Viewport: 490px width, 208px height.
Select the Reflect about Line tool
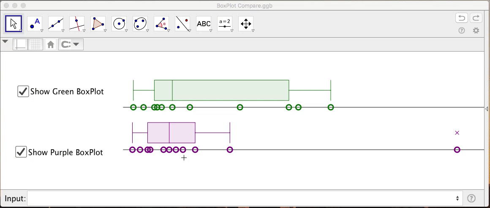coord(182,24)
